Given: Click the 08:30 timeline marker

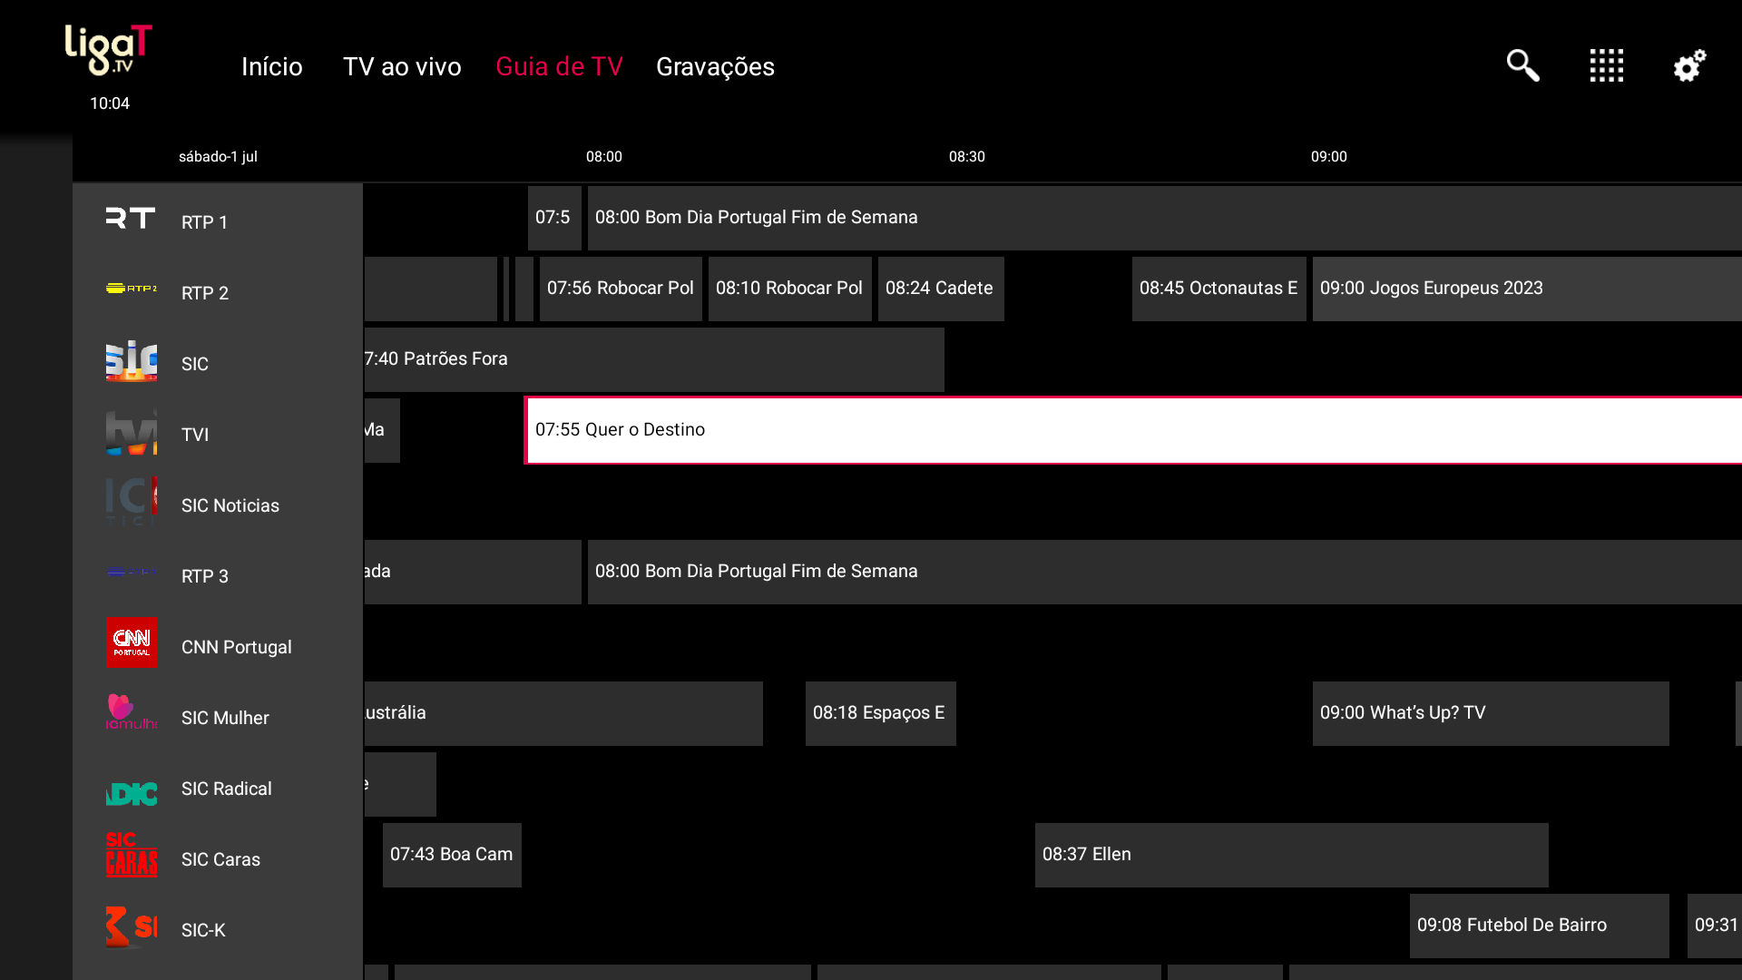Looking at the screenshot, I should [x=966, y=156].
